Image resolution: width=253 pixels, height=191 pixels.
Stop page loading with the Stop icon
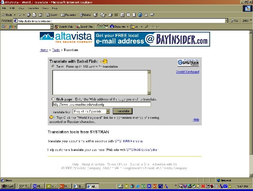(x=29, y=15)
